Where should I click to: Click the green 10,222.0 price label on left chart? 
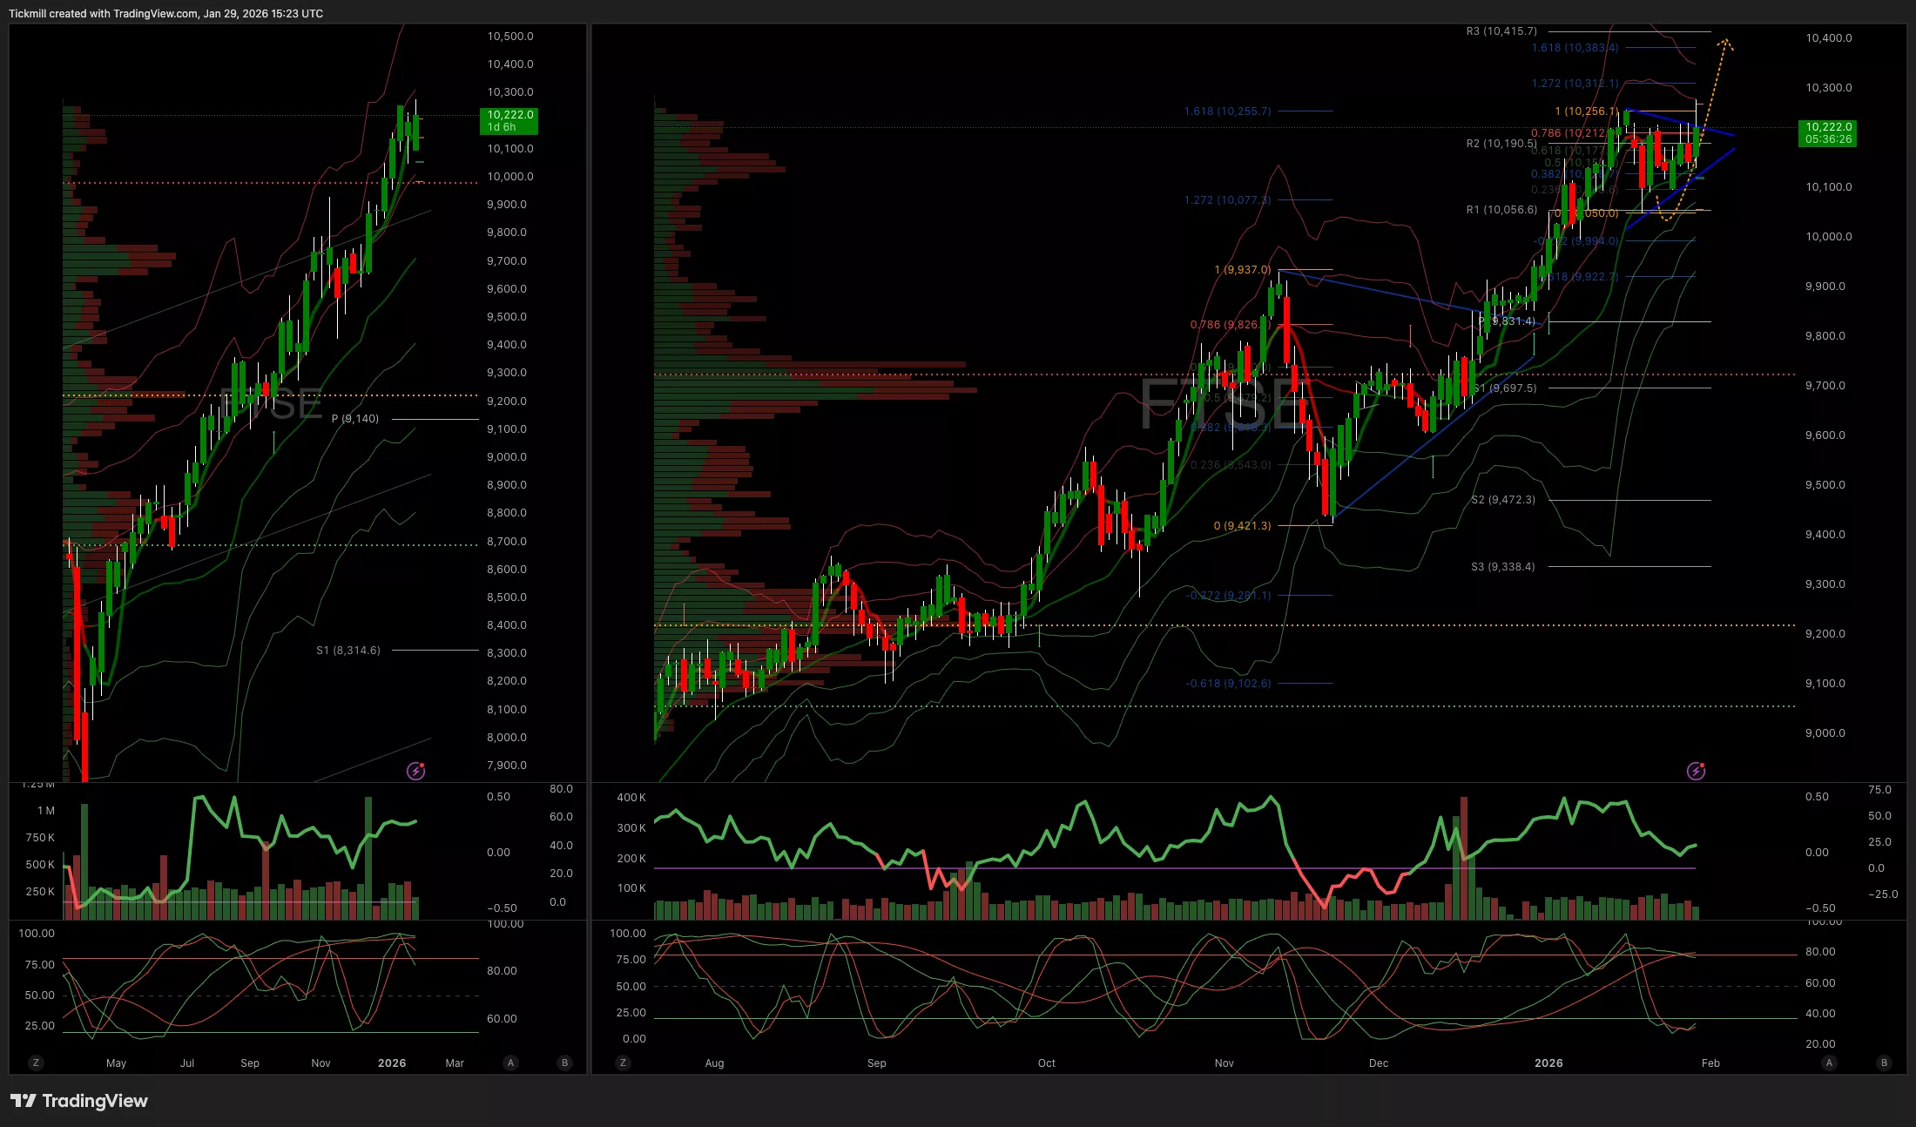509,120
